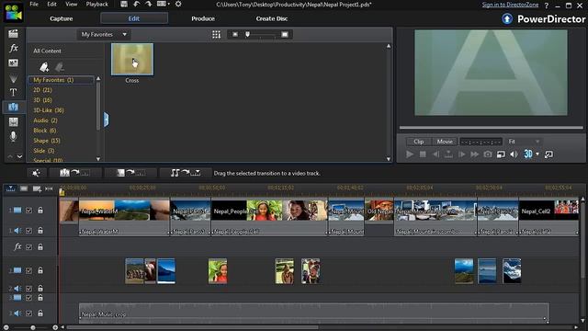Screen dimensions: 588x331
Task: Open the PiP Objects Room icon
Action: [x=13, y=63]
